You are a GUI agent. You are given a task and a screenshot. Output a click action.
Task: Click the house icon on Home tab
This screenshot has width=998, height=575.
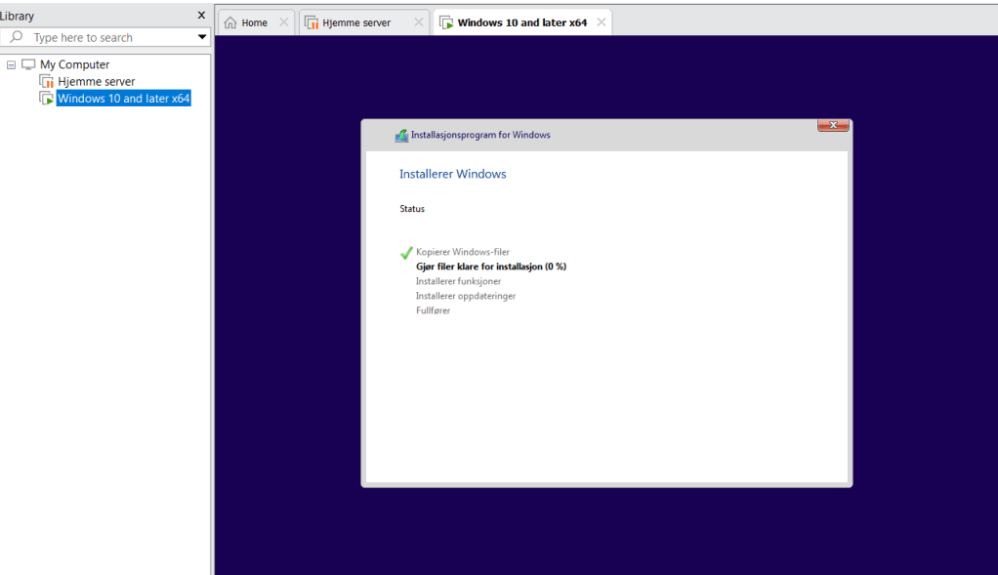(x=230, y=22)
